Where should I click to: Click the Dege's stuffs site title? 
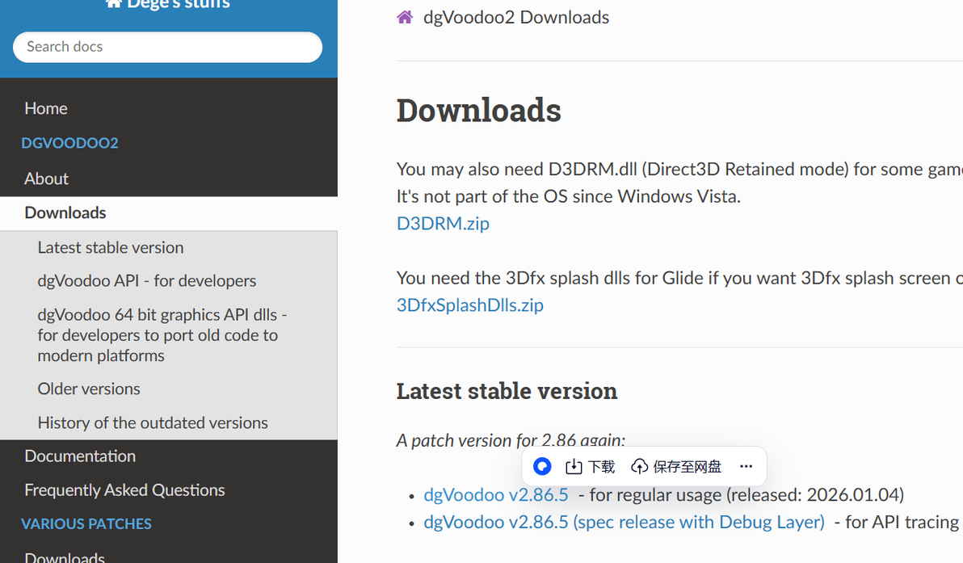168,4
